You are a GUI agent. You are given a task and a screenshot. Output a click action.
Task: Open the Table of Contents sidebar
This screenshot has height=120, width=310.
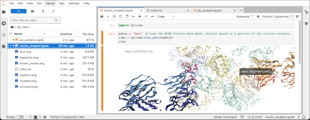pos(3,35)
